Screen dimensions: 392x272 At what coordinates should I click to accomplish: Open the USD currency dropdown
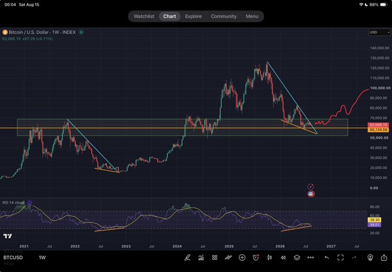point(379,32)
